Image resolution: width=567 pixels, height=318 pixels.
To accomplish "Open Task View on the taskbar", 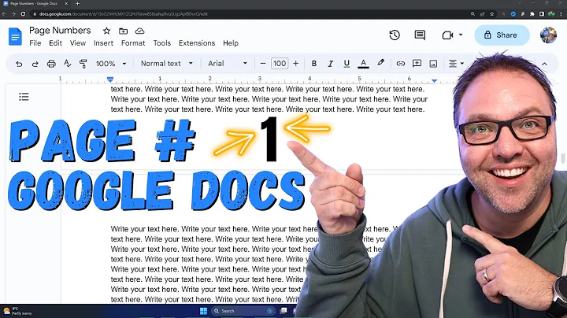I will click(x=283, y=311).
